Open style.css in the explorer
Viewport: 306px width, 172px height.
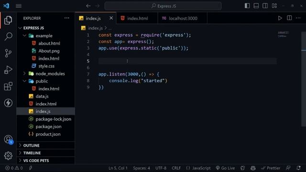click(46, 66)
